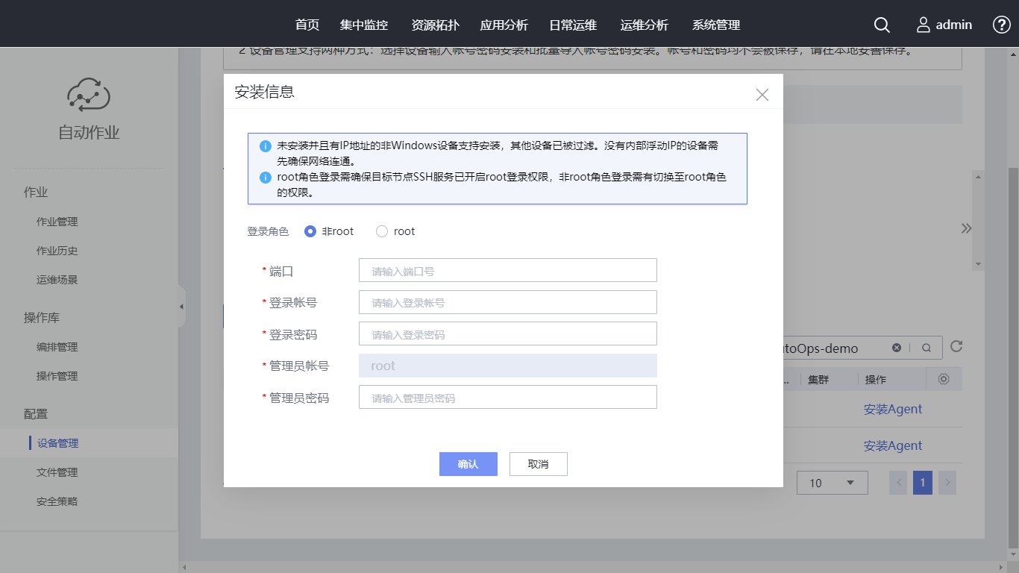Open 作业管理 in the sidebar
Image resolution: width=1019 pixels, height=573 pixels.
57,222
